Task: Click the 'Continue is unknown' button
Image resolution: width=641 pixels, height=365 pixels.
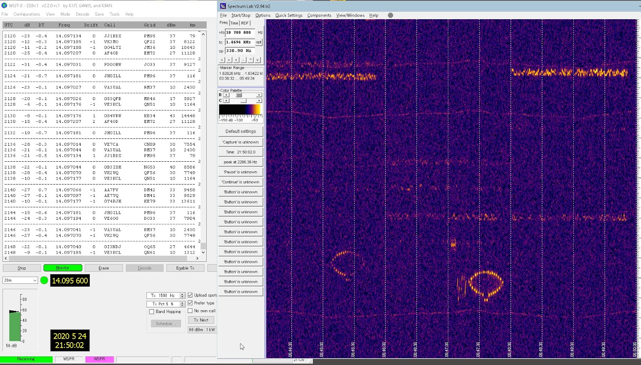Action: coord(241,182)
